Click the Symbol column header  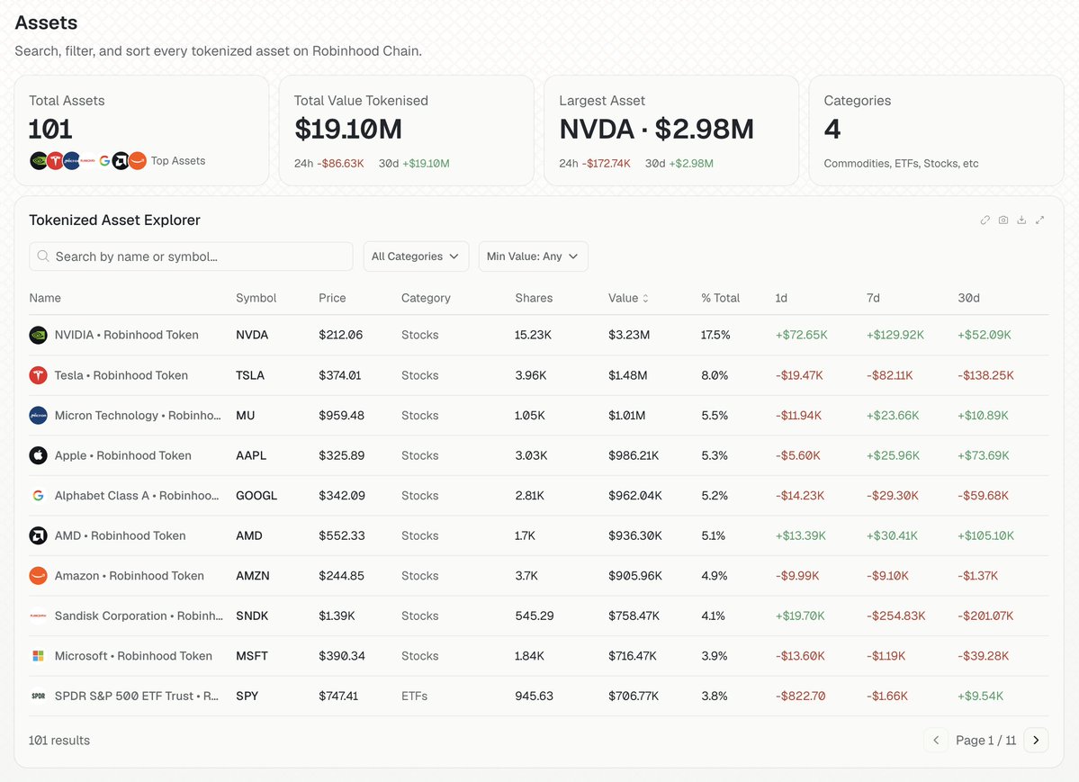point(256,298)
